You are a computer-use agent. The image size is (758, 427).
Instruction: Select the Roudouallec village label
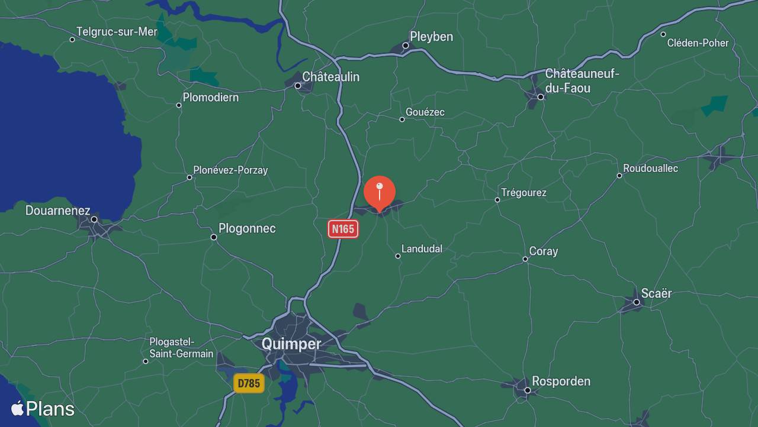(651, 169)
